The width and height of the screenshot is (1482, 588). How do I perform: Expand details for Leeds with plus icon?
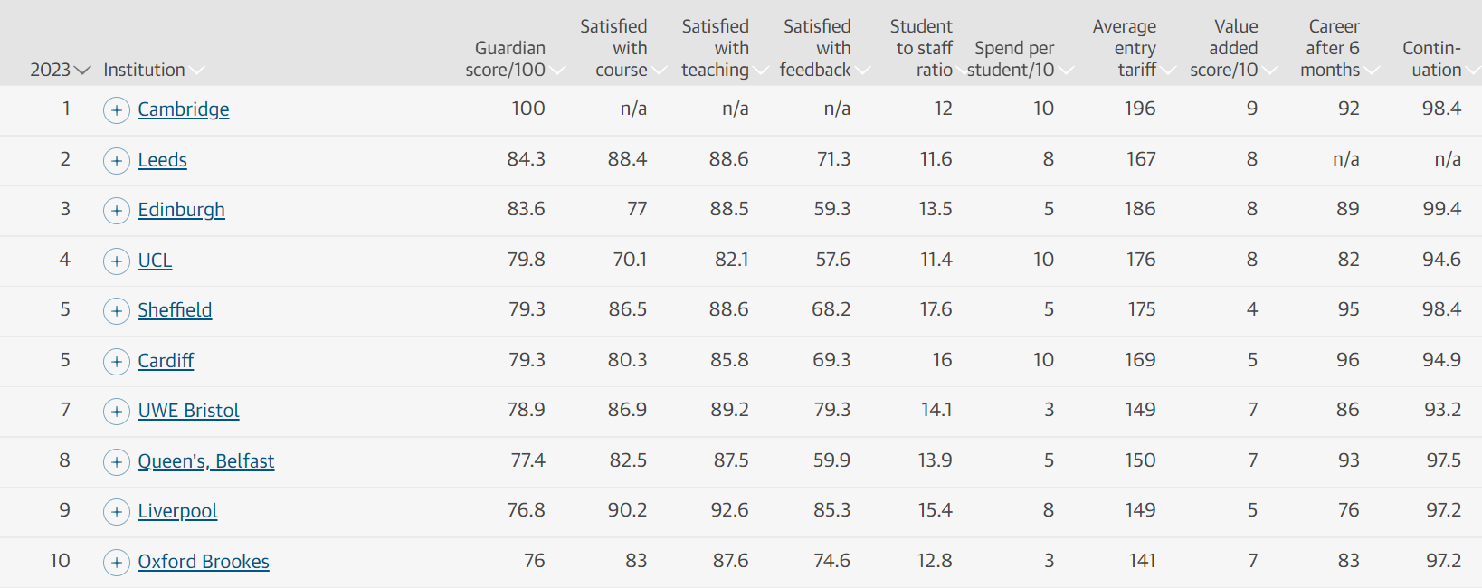pos(117,161)
